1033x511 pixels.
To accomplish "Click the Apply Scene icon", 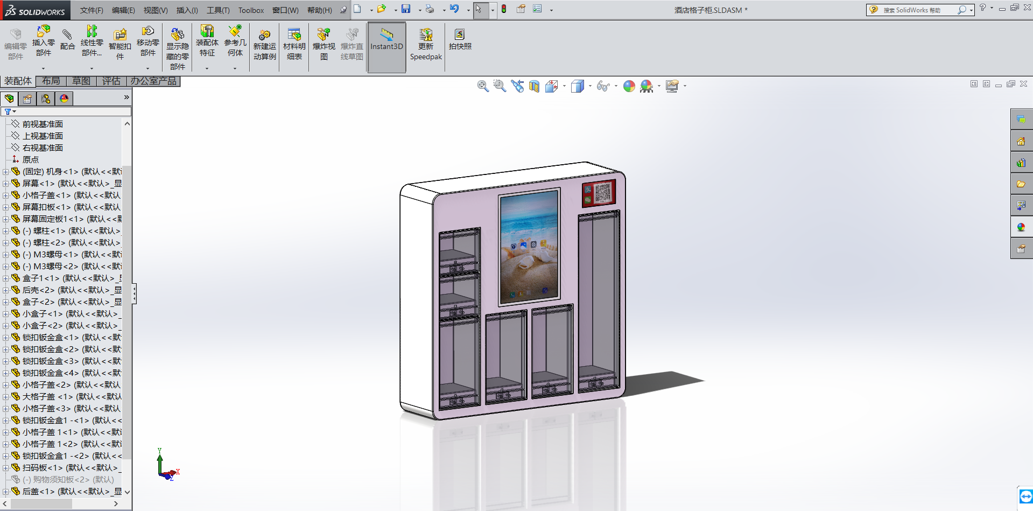I will (646, 86).
